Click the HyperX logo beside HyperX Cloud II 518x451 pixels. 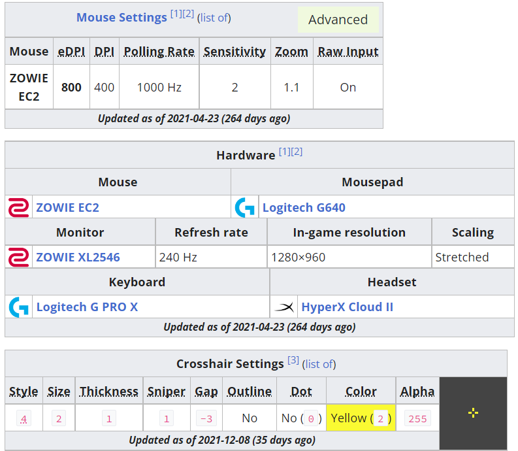(284, 307)
